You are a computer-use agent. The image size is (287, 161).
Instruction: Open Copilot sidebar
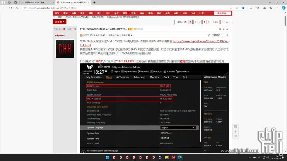click(x=283, y=8)
